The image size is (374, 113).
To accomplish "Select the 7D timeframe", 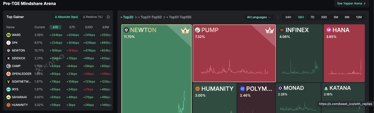I will 312,17.
